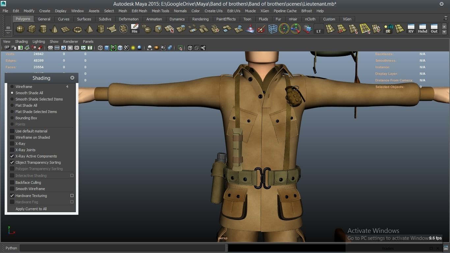Click the DE shelf icon
This screenshot has height=253, width=450.
pos(388,29)
